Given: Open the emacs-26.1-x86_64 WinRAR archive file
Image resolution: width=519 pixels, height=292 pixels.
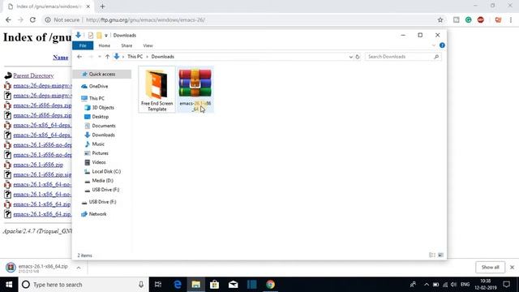Looking at the screenshot, I should pyautogui.click(x=195, y=89).
